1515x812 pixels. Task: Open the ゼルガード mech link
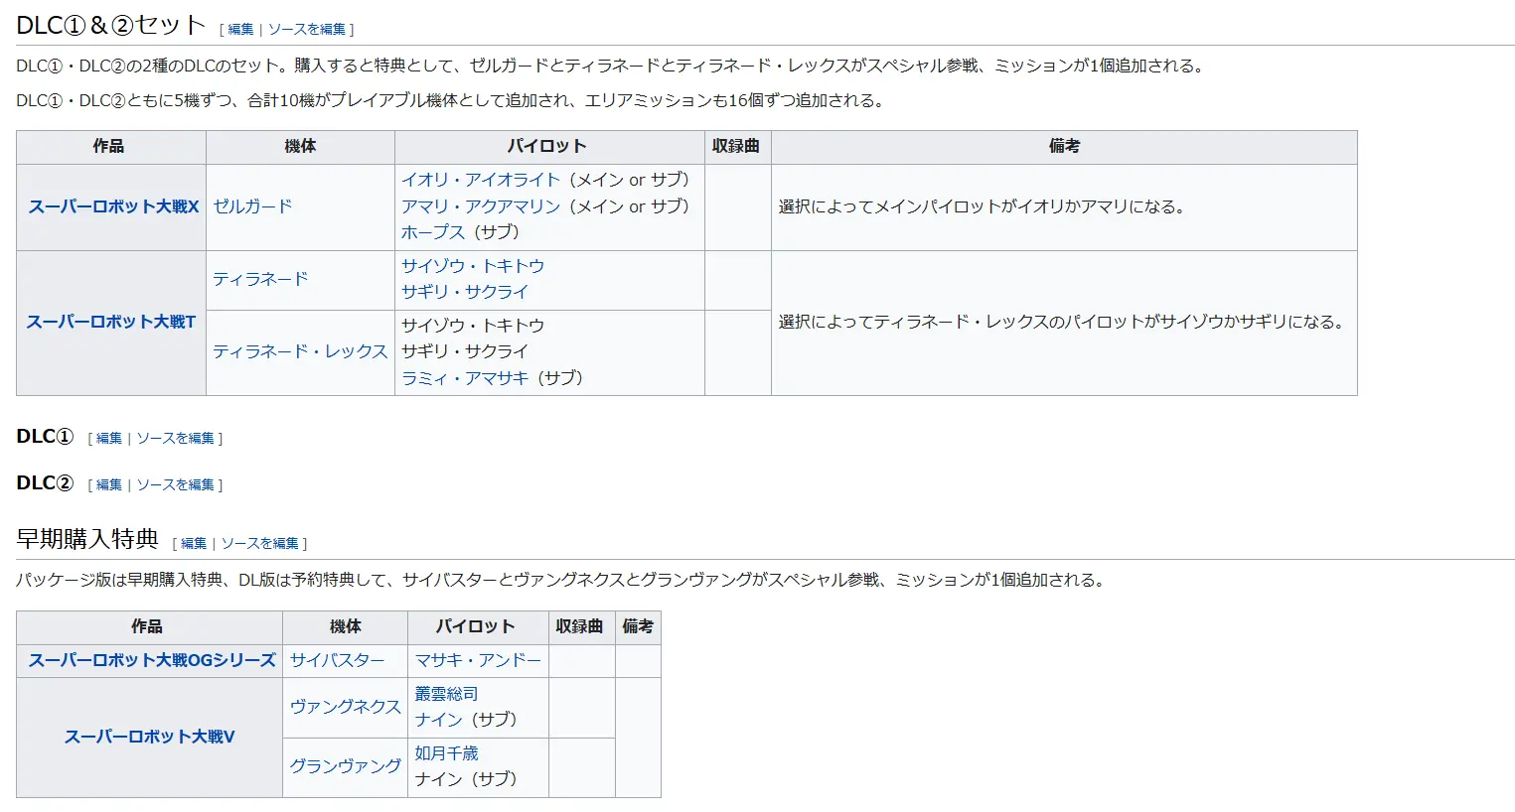[252, 206]
